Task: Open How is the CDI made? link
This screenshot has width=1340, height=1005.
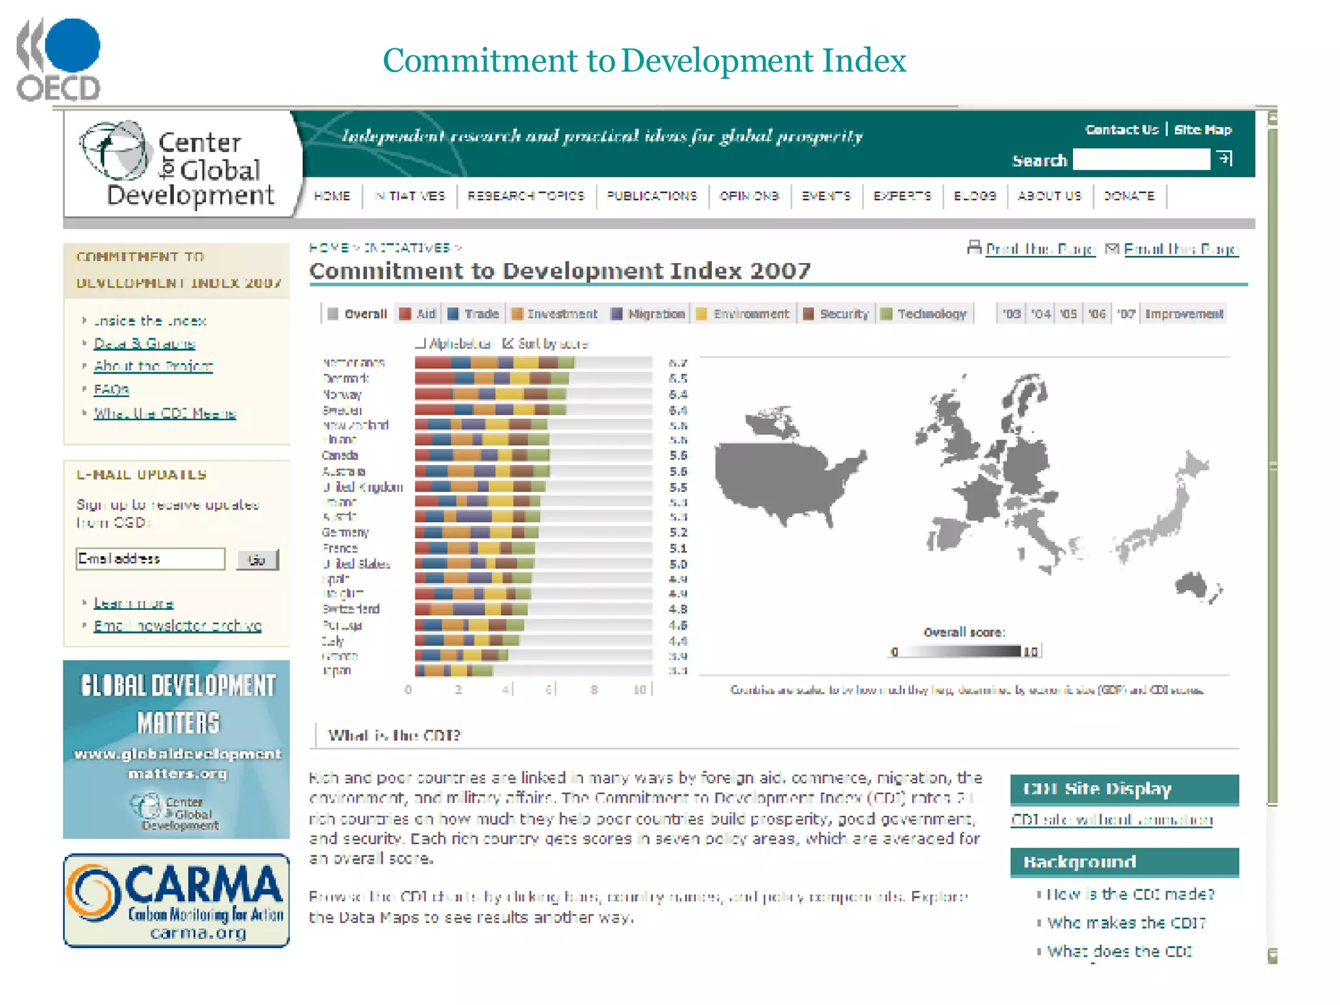Action: [1131, 894]
